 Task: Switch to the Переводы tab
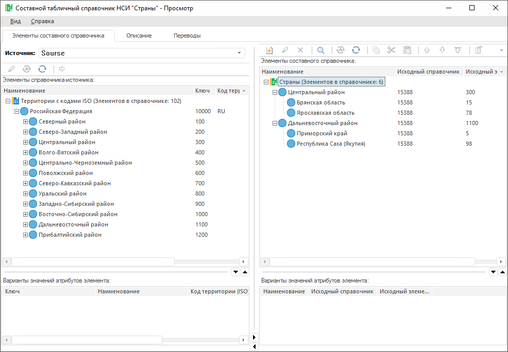pos(187,36)
